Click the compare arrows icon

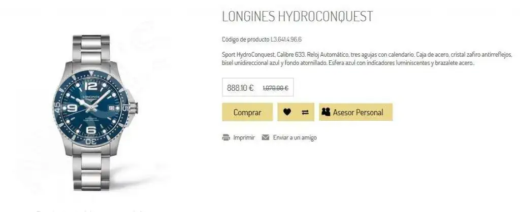(305, 112)
